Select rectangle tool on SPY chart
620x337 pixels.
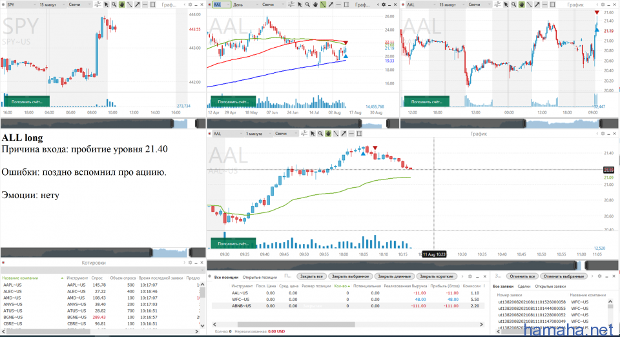point(152,5)
